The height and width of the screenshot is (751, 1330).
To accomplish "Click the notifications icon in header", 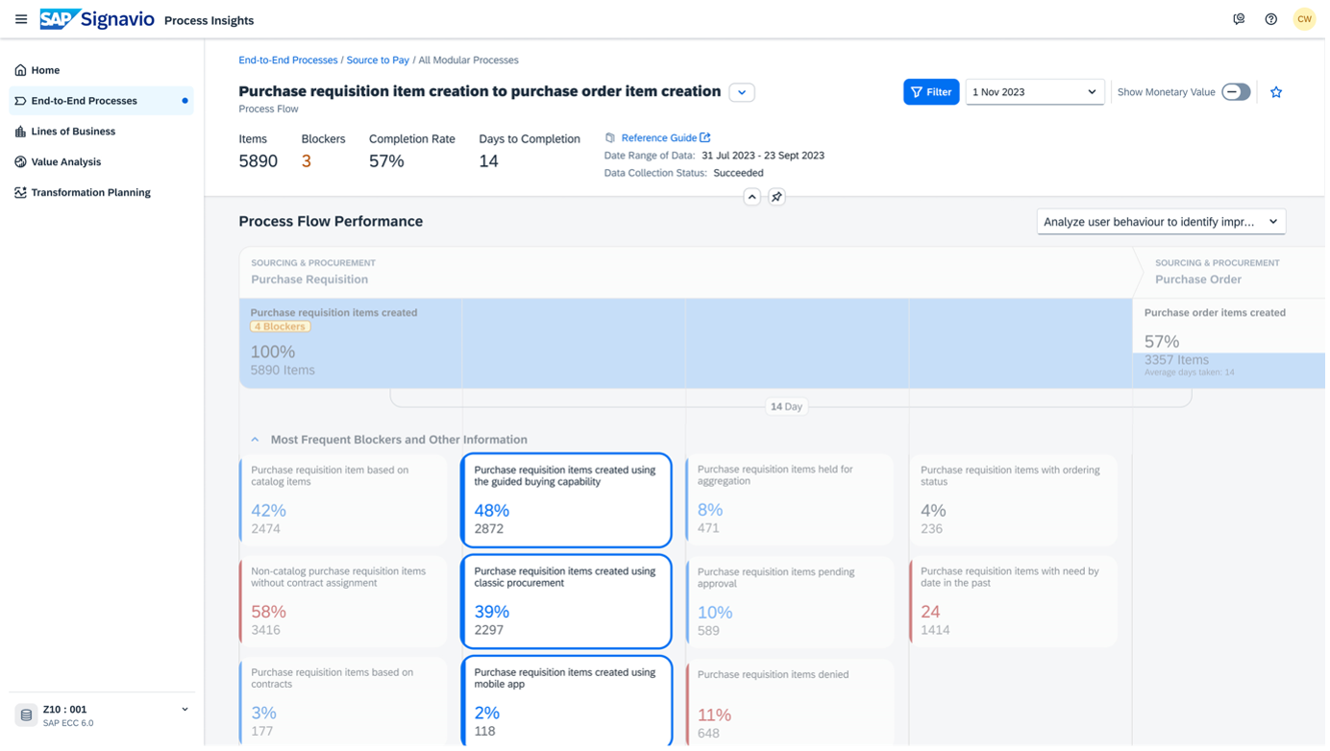I will (1239, 19).
